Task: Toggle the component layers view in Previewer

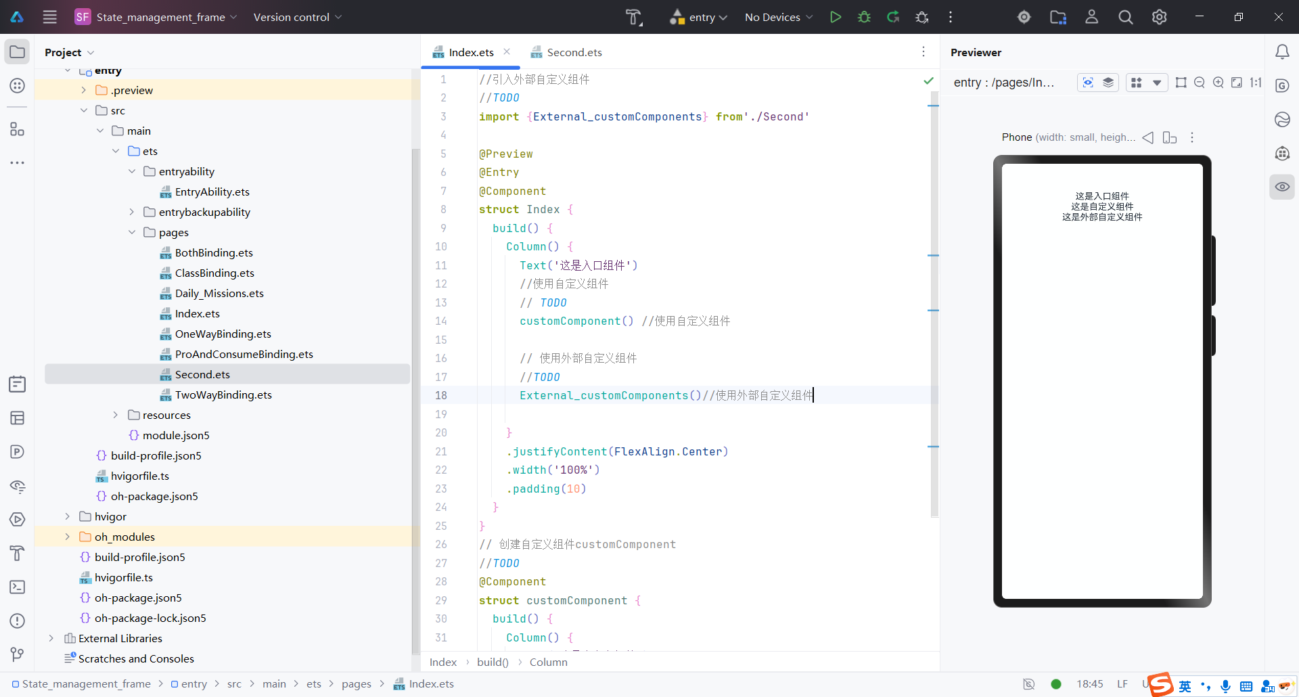Action: pyautogui.click(x=1108, y=83)
